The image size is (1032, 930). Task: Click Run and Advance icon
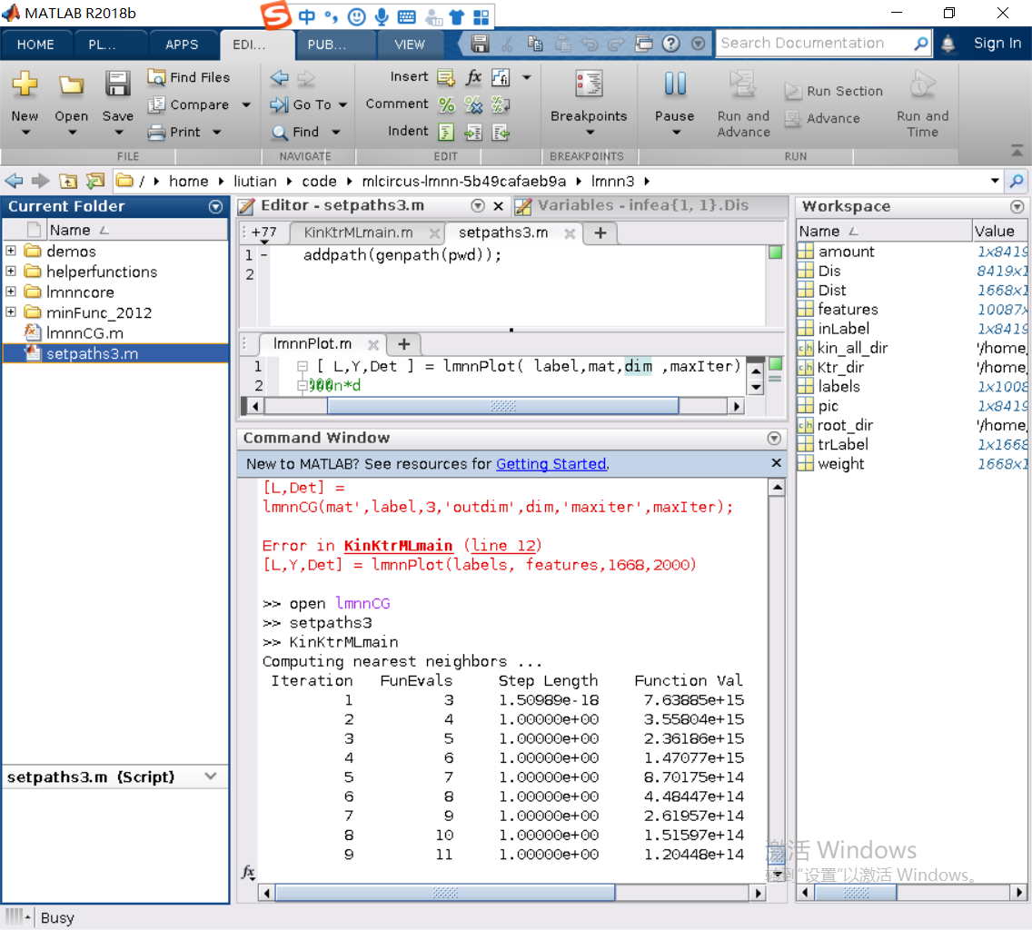(x=743, y=84)
